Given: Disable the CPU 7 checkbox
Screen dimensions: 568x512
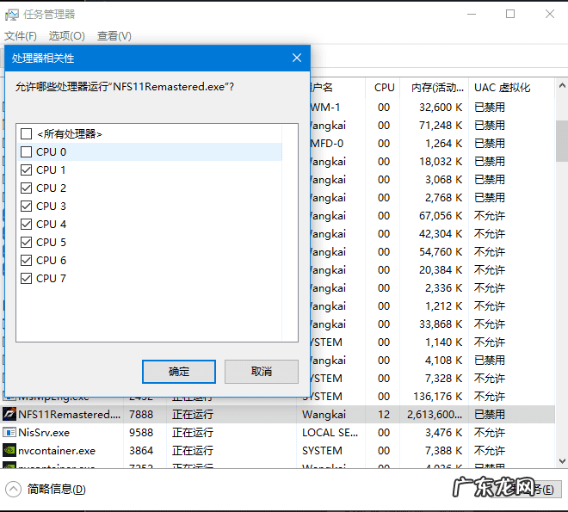Looking at the screenshot, I should pyautogui.click(x=27, y=279).
